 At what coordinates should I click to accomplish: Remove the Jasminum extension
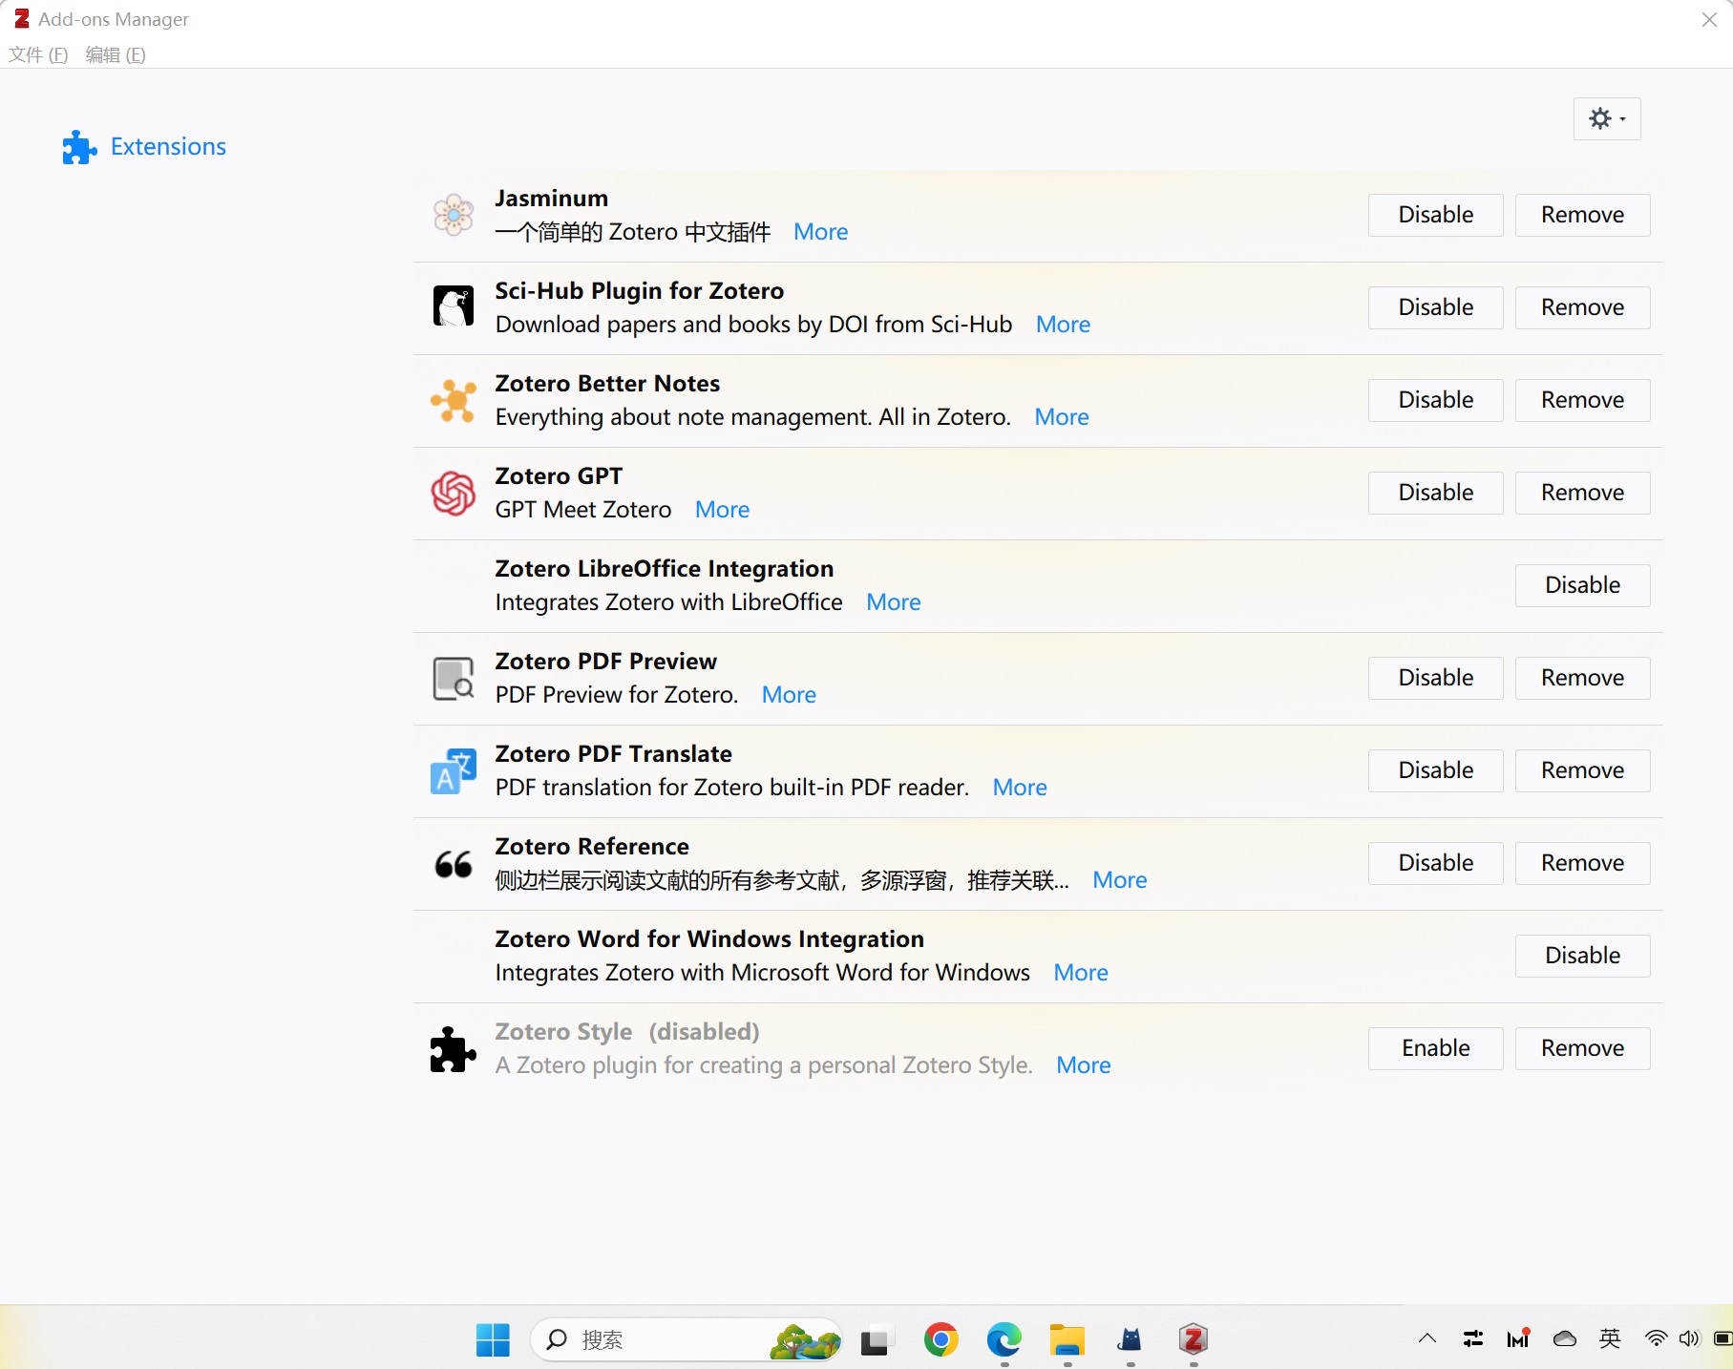point(1582,215)
